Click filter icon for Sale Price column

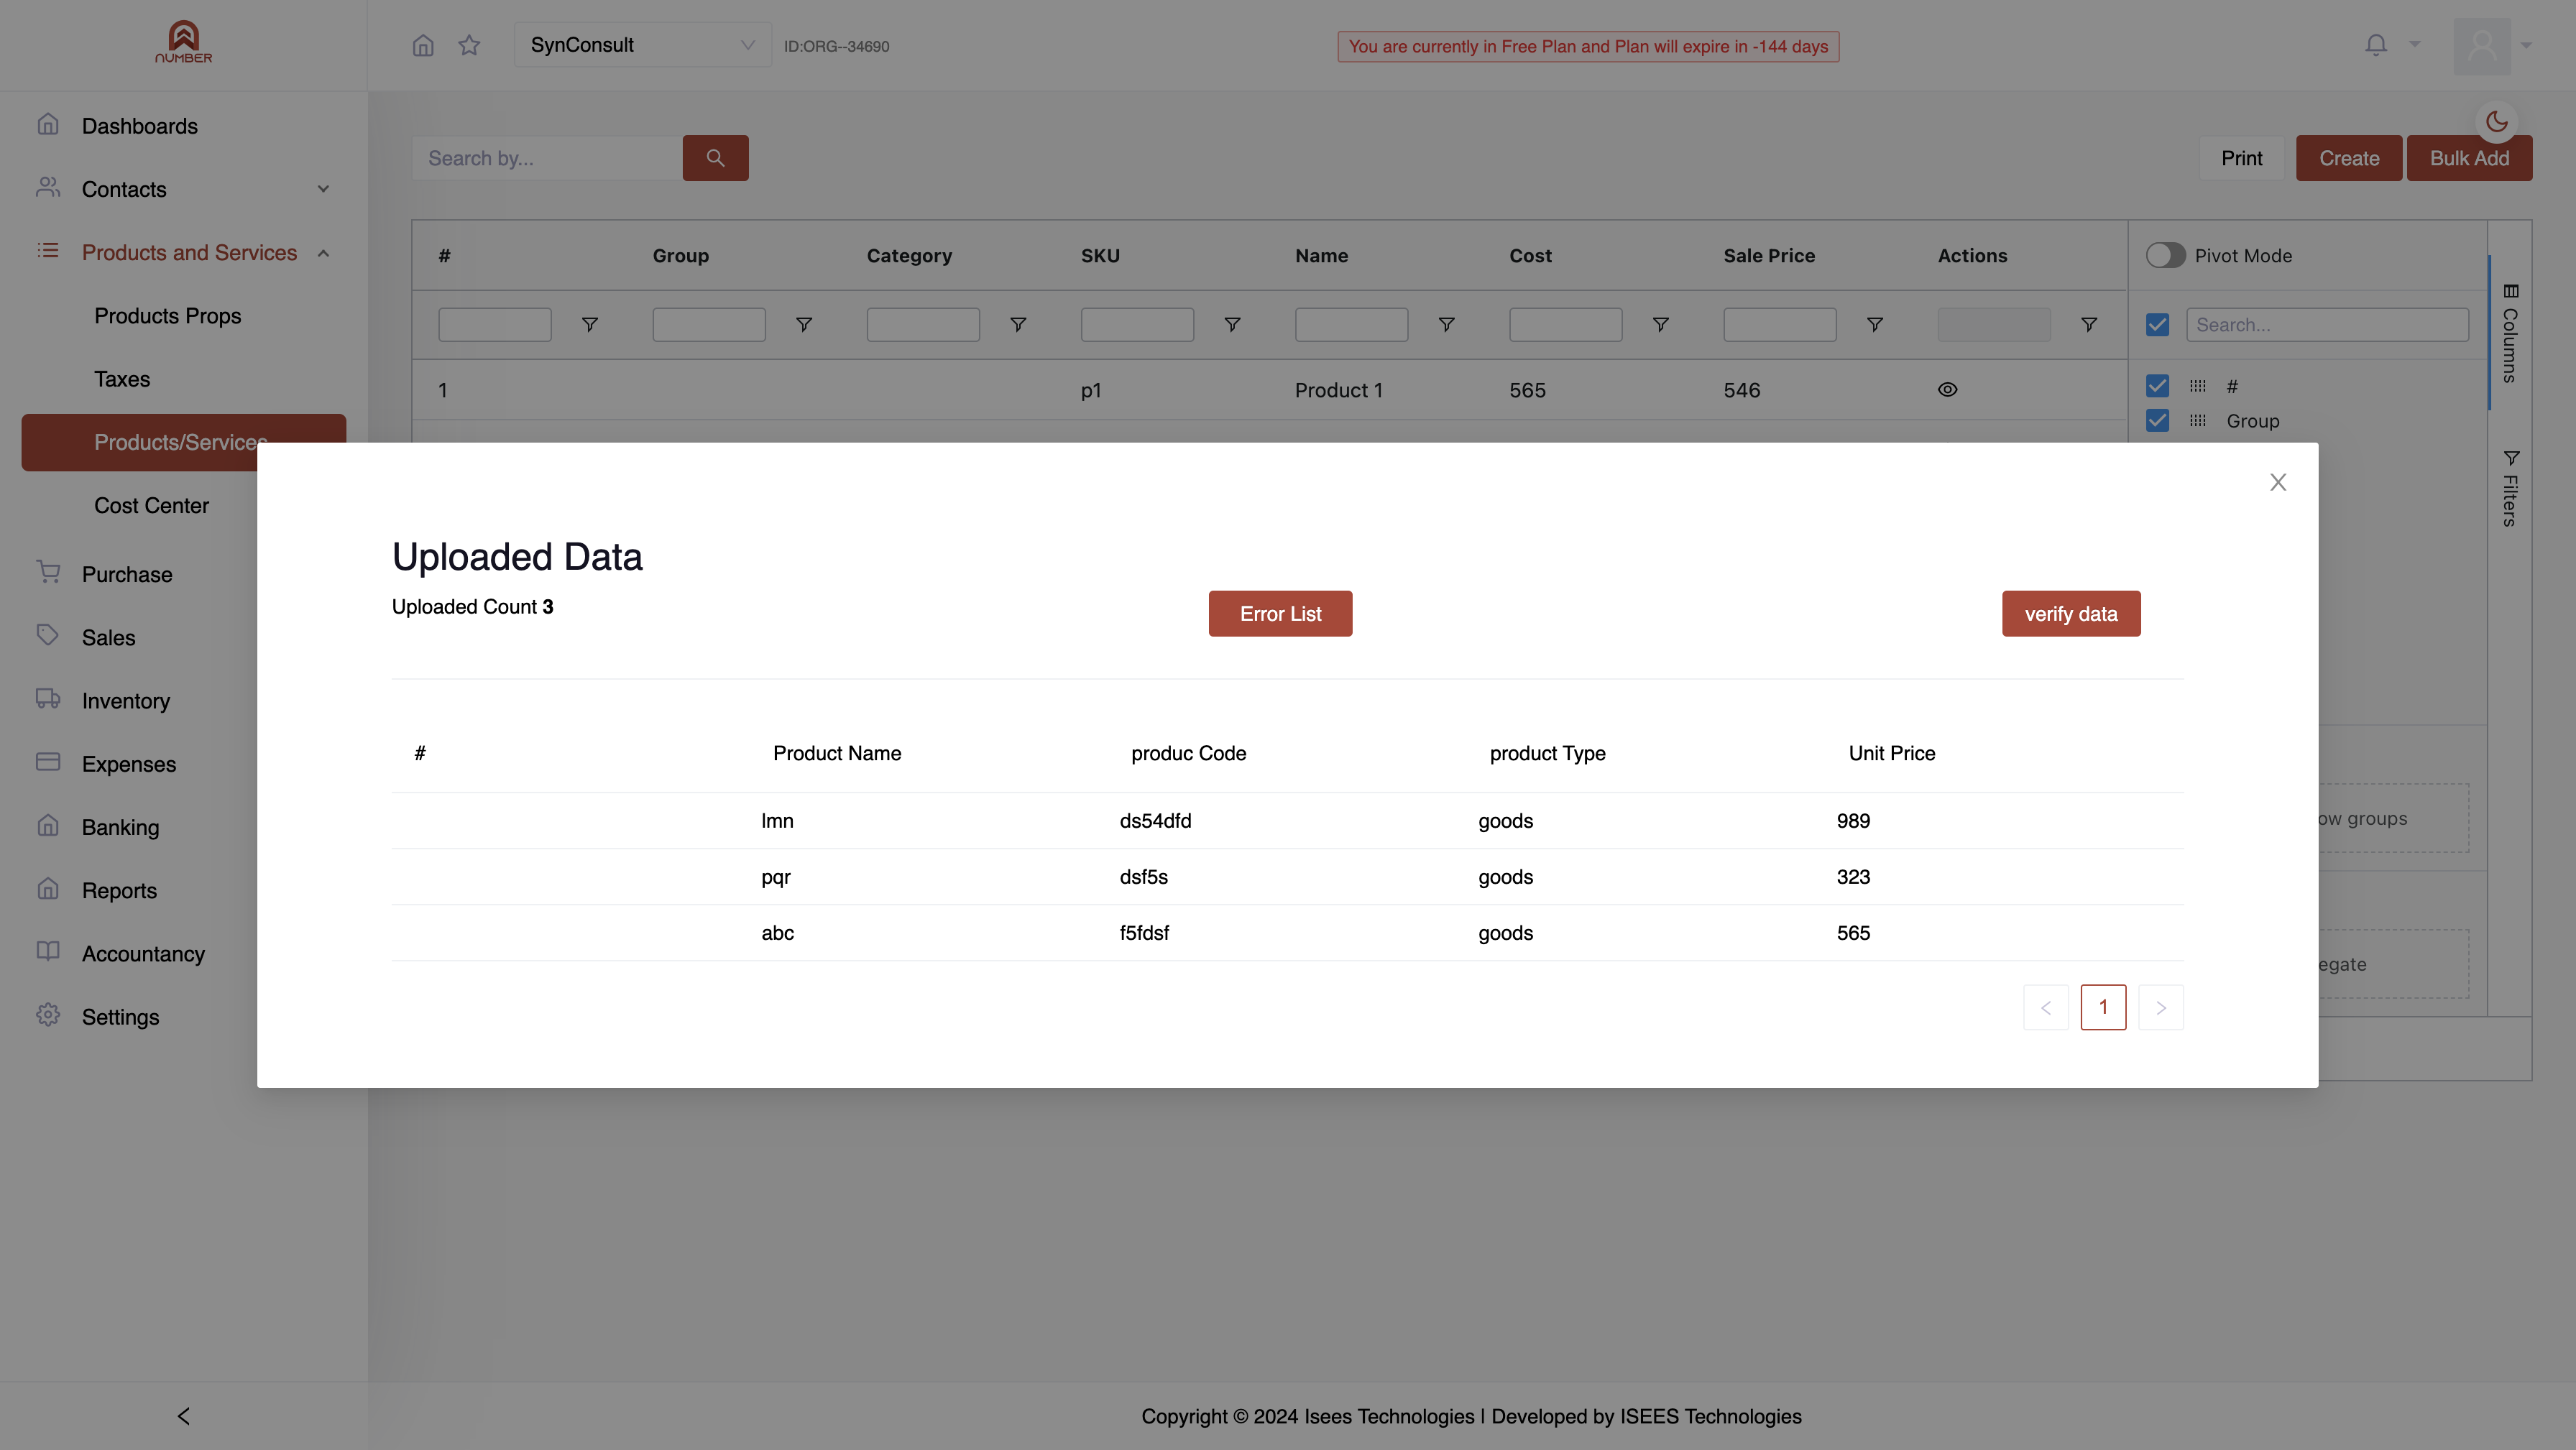pyautogui.click(x=1874, y=325)
